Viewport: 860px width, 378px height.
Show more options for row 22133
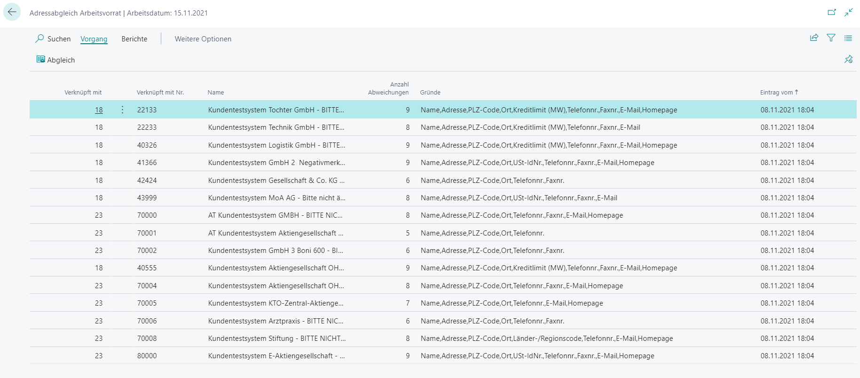[122, 110]
